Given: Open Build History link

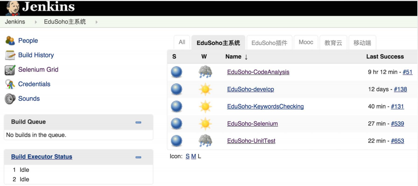Looking at the screenshot, I should click(36, 55).
